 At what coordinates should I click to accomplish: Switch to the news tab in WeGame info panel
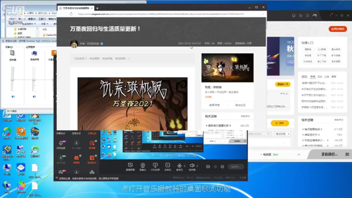pos(313,77)
